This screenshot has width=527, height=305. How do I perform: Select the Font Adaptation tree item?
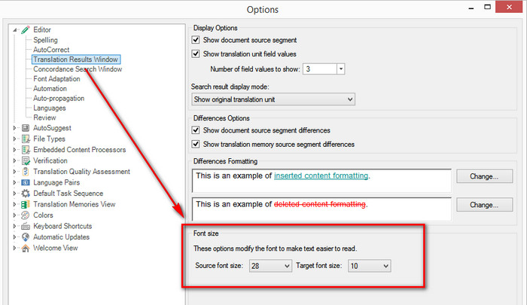coord(56,78)
